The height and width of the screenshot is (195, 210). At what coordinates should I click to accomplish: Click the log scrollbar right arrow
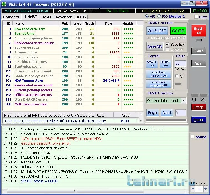186,191
